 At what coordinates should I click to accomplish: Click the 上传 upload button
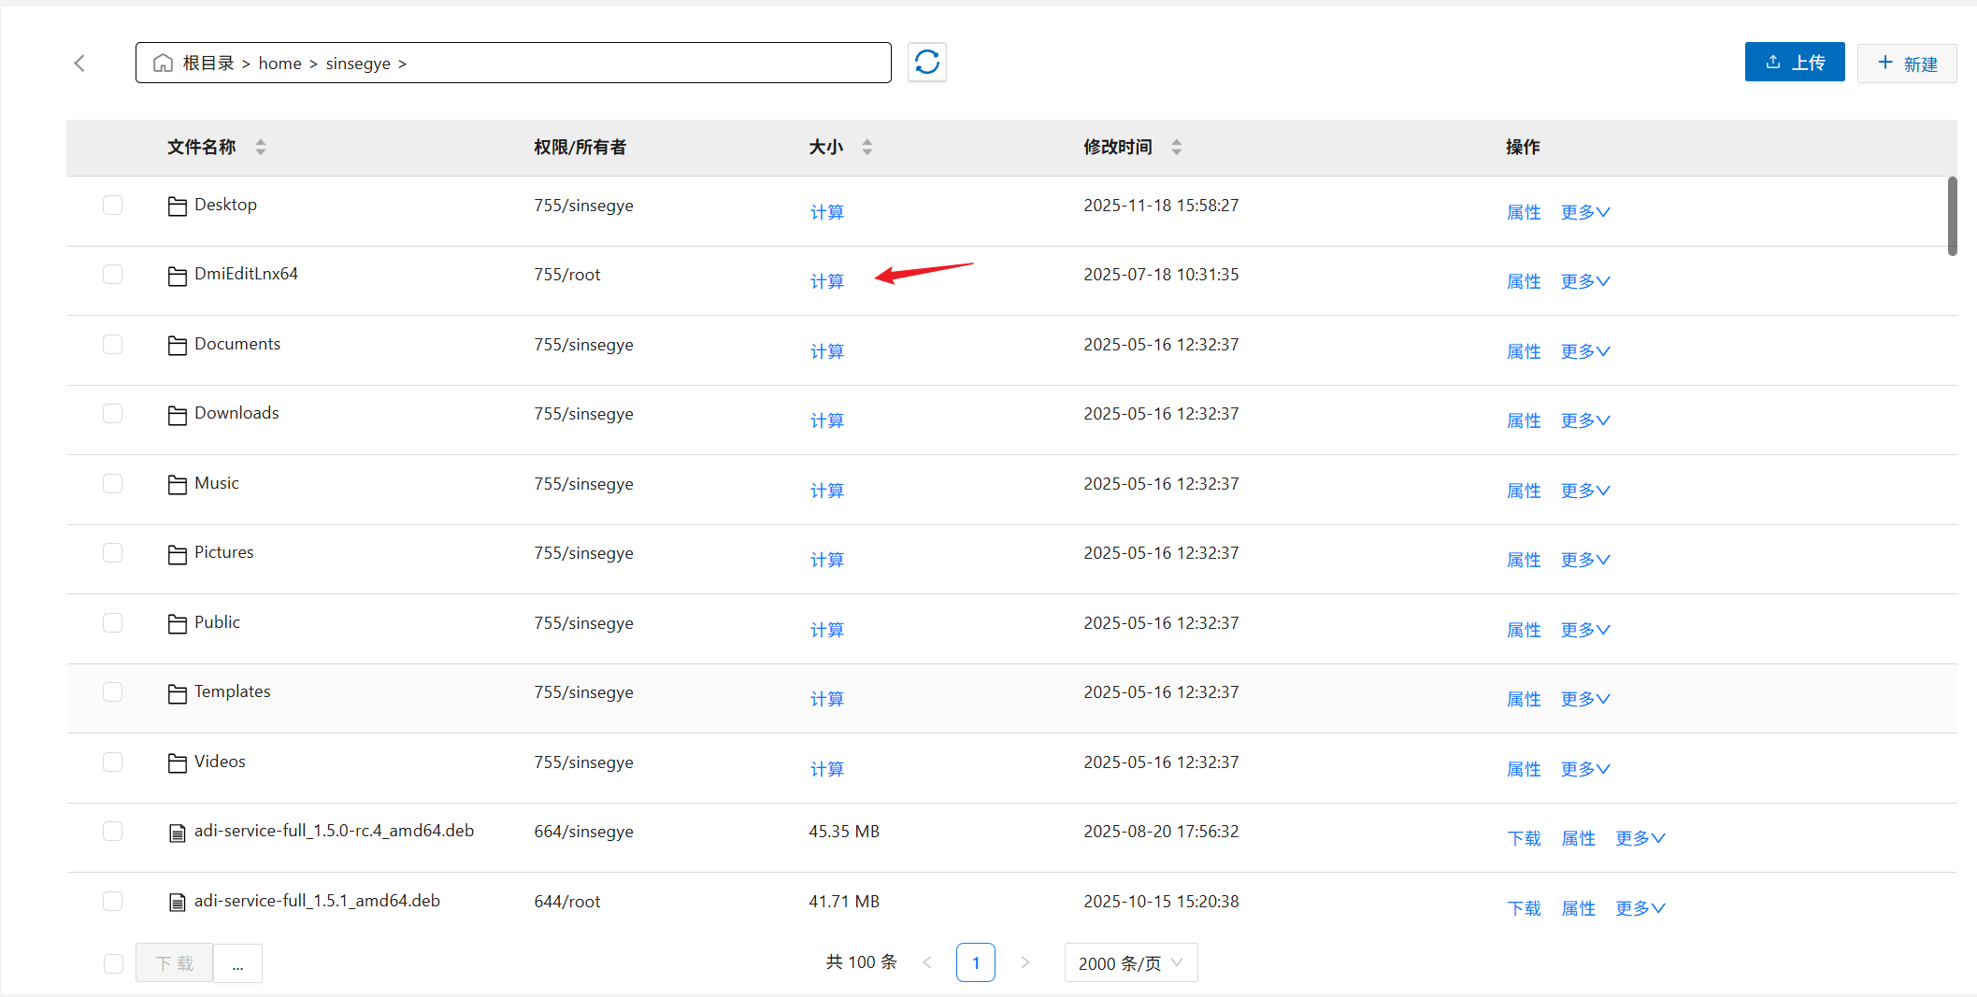pos(1794,63)
